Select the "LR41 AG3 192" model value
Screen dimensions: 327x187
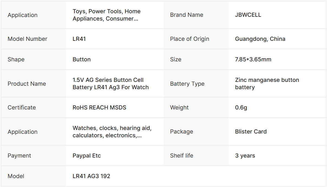pos(91,176)
